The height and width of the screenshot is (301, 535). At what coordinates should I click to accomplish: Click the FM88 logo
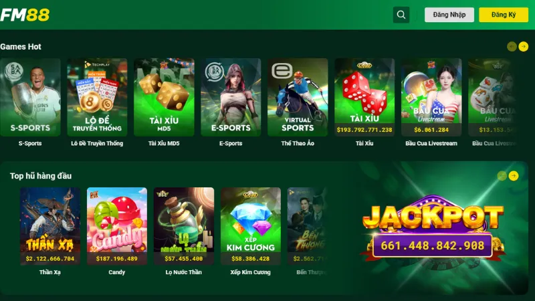(25, 15)
